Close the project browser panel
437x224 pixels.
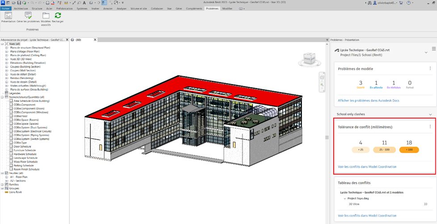(67, 40)
